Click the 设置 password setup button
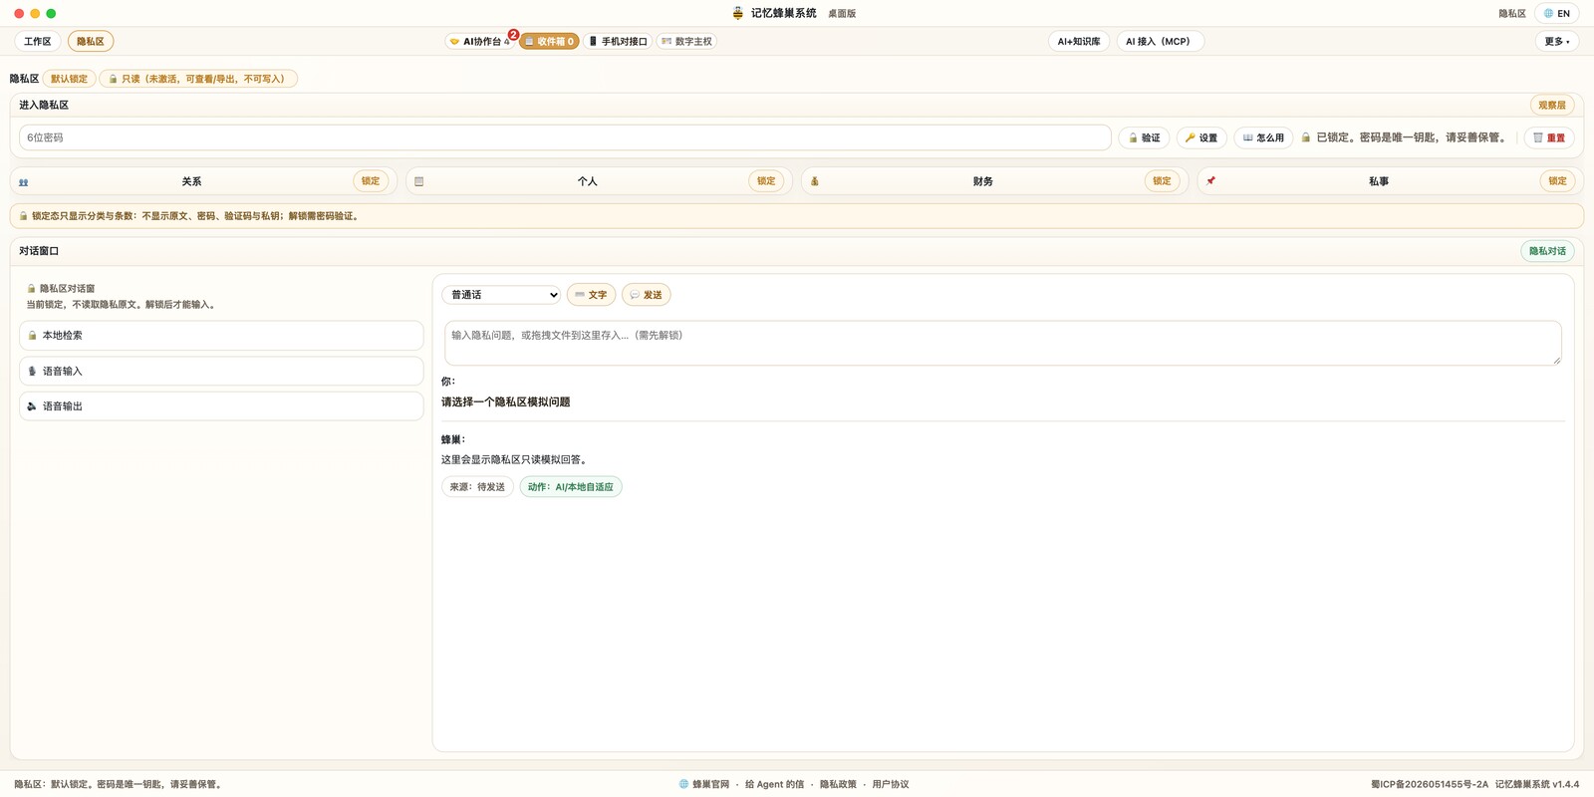Viewport: 1594px width, 797px height. [1201, 137]
